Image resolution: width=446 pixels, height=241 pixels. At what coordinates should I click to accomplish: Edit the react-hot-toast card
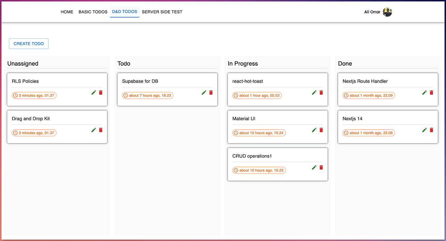click(x=314, y=92)
